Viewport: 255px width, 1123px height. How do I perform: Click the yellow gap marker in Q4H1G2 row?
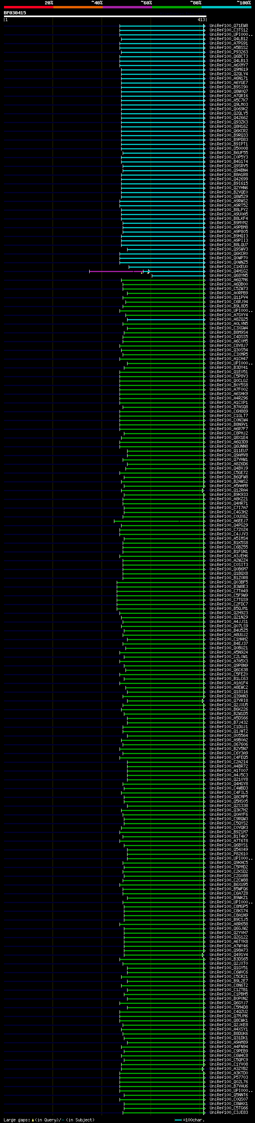(142, 273)
